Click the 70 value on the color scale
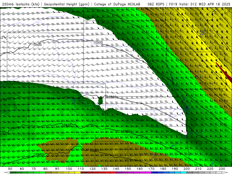The image size is (232, 174). [34, 169]
